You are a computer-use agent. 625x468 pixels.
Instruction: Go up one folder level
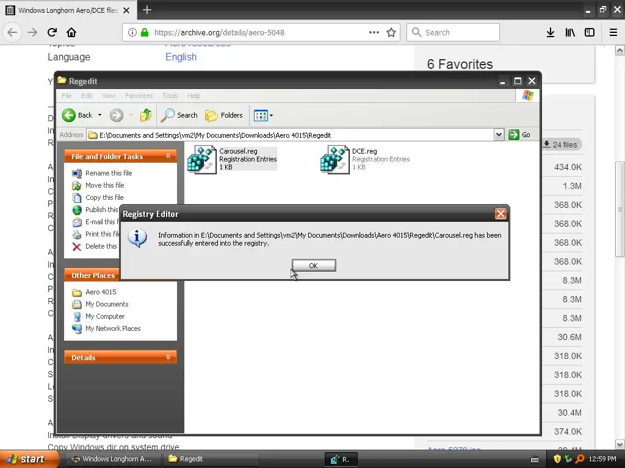[x=145, y=115]
